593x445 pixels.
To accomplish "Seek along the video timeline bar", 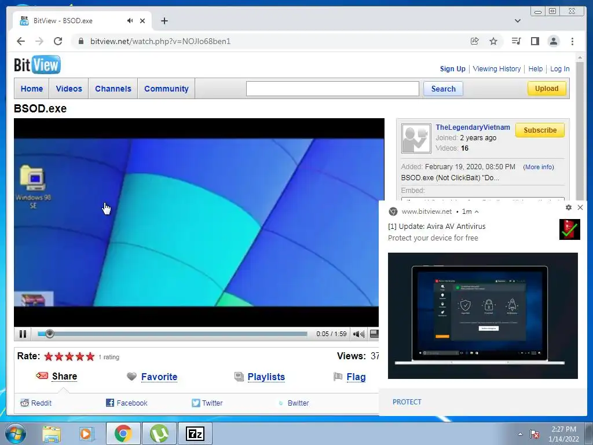I will point(173,334).
